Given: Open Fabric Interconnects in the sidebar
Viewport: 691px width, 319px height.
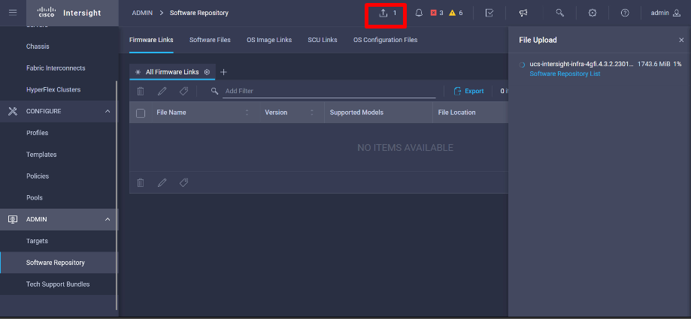Looking at the screenshot, I should [56, 68].
